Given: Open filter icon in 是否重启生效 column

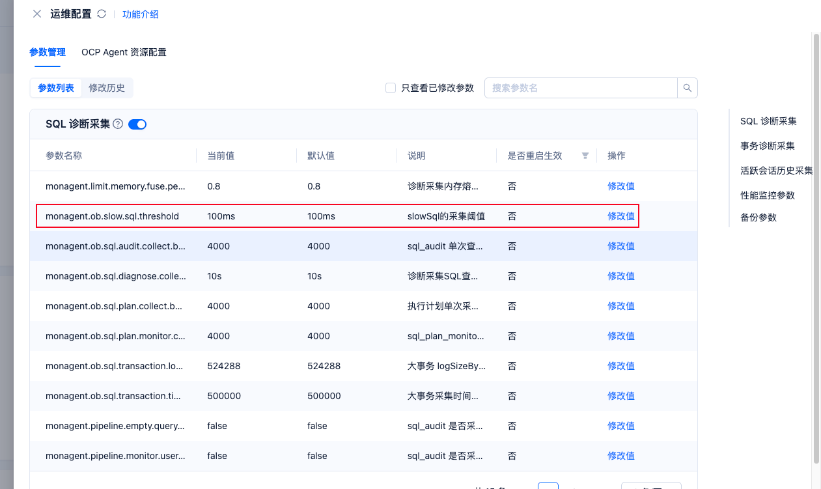Looking at the screenshot, I should [585, 156].
